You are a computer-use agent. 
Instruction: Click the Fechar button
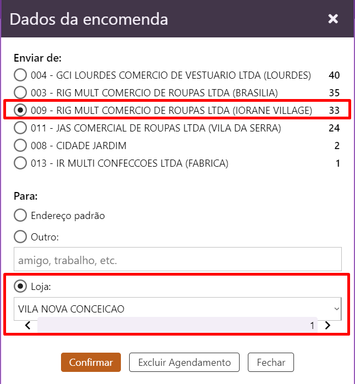click(271, 363)
